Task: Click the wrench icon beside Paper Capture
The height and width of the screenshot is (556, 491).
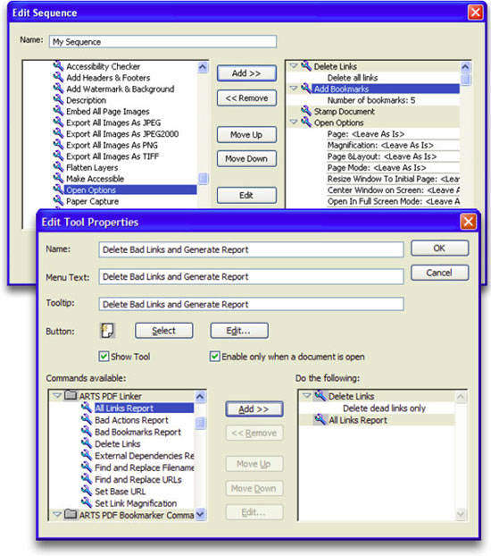Action: pos(58,201)
